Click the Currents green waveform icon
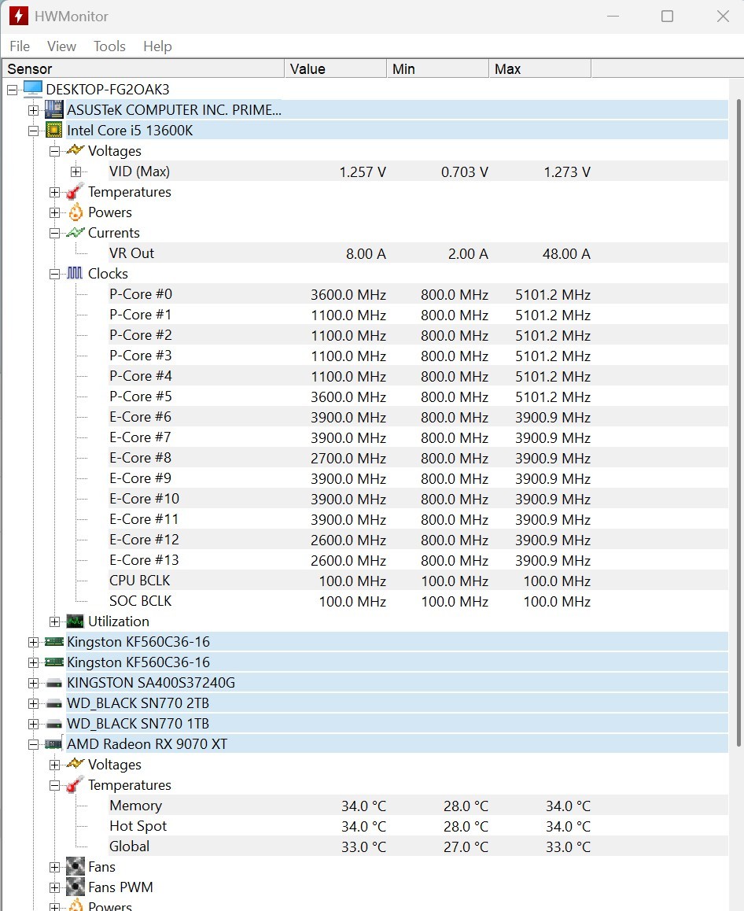This screenshot has height=911, width=744. click(x=76, y=232)
